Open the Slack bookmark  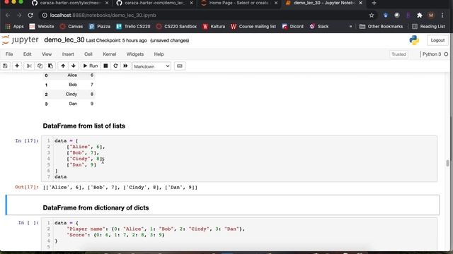[319, 27]
